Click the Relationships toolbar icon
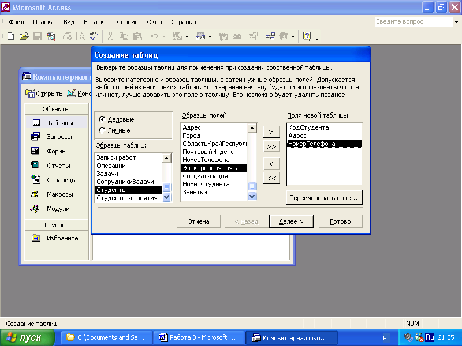 (x=270, y=36)
